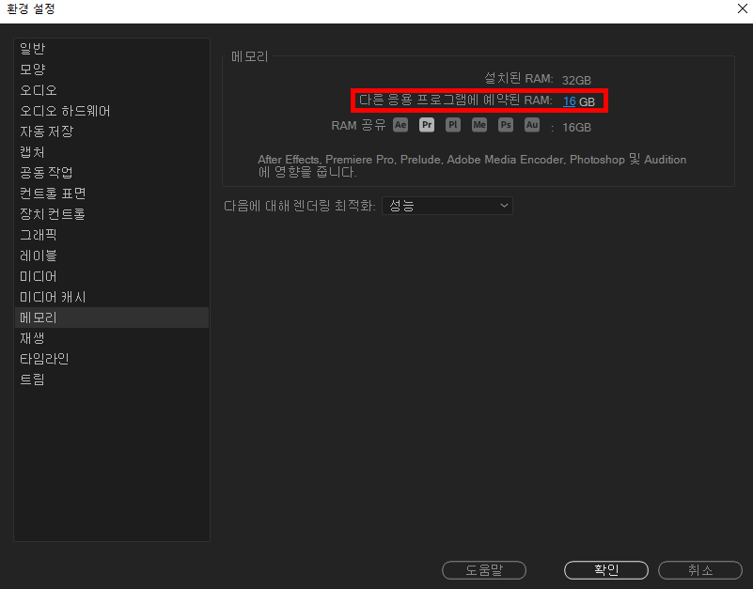Click the After Effects (Ae) RAM share icon

click(x=400, y=125)
